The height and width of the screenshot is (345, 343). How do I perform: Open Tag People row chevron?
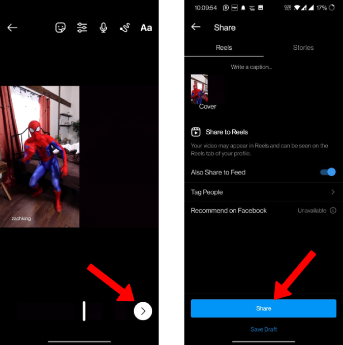pyautogui.click(x=333, y=192)
